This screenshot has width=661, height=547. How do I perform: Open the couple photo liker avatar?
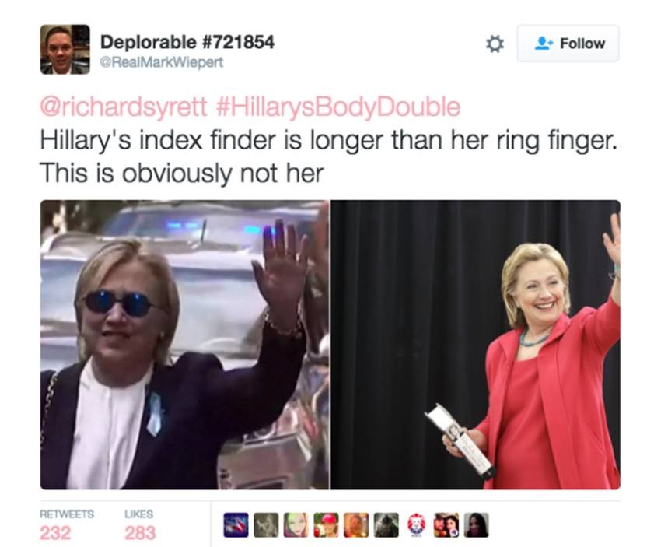coord(446,525)
